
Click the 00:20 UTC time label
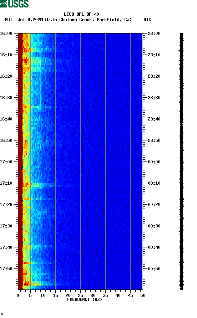pyautogui.click(x=154, y=204)
